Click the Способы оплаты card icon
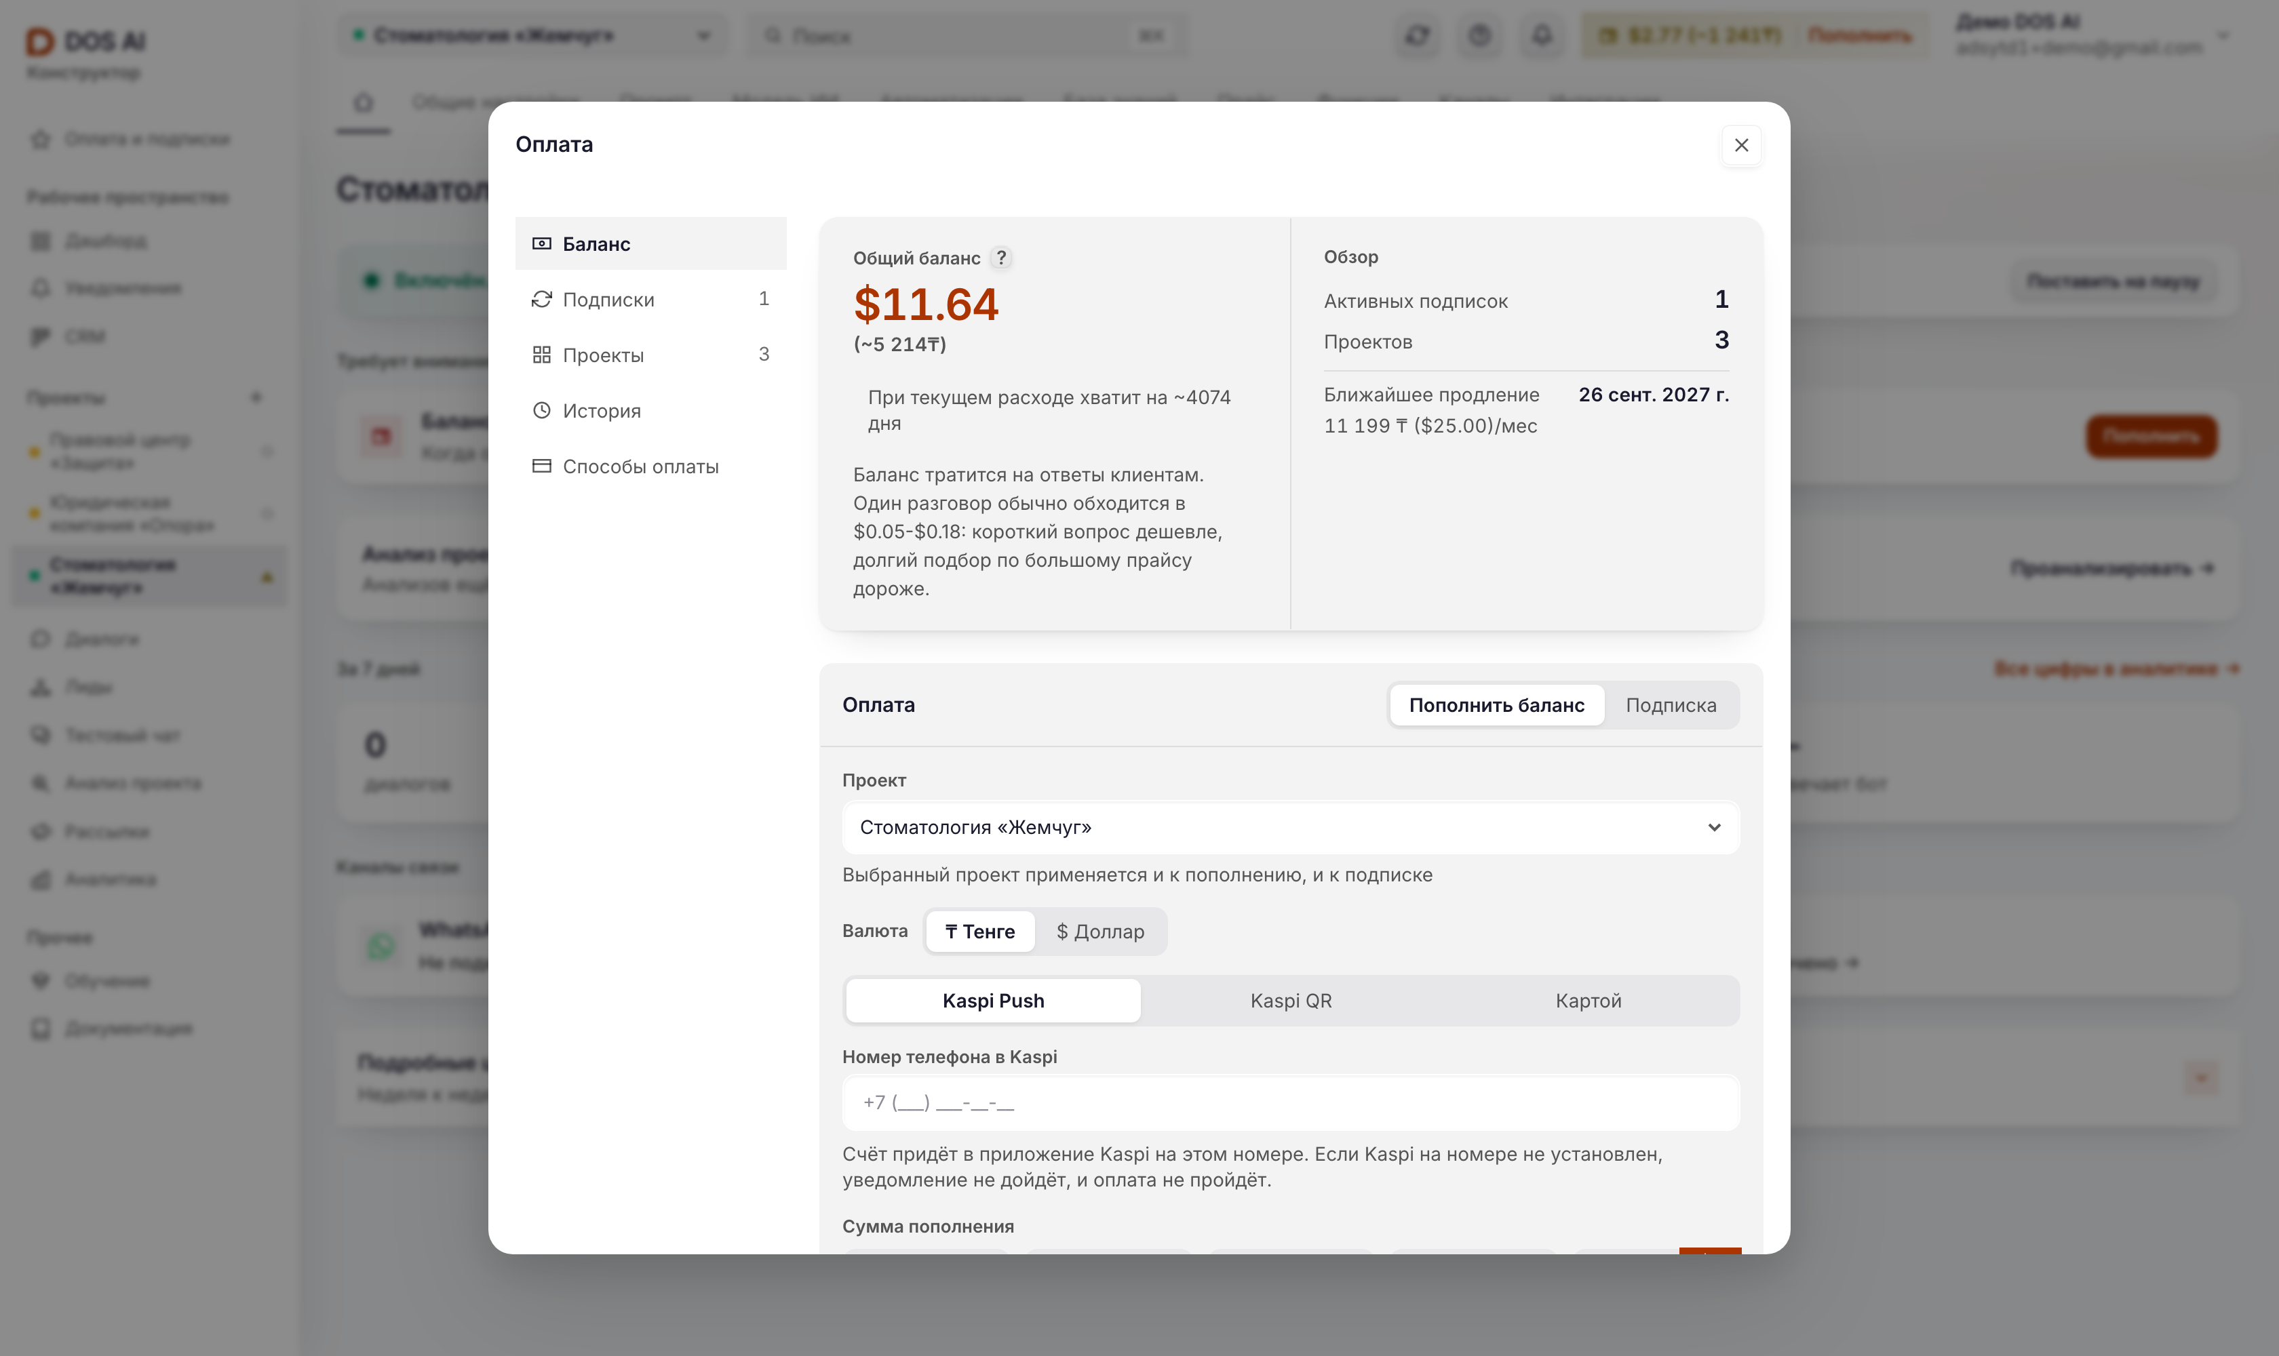Viewport: 2279px width, 1356px height. tap(541, 466)
